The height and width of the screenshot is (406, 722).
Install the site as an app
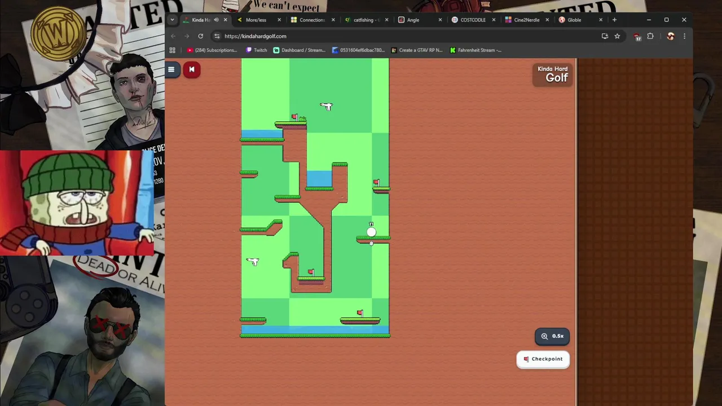[605, 36]
